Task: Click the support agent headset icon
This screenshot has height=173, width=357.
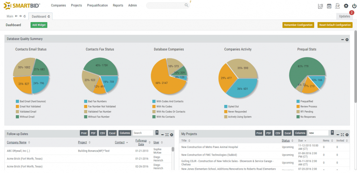Action: tap(337, 6)
